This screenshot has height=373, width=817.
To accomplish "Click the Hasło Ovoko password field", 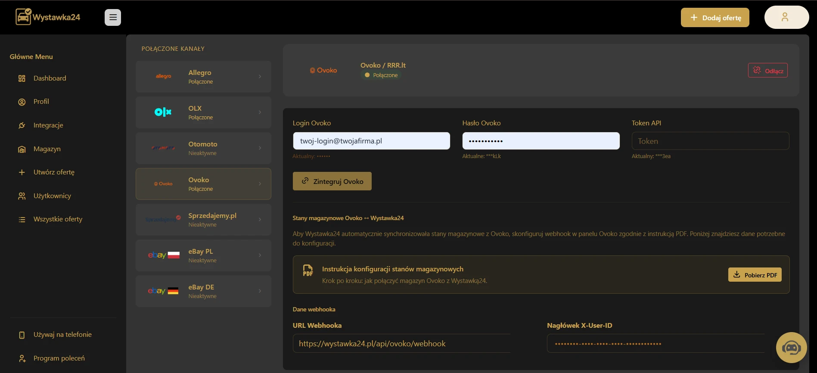I will [x=541, y=141].
